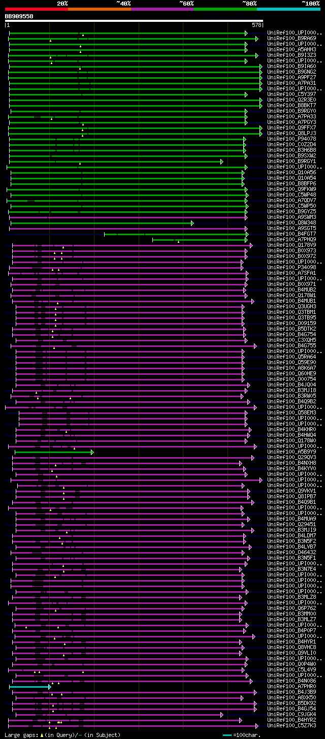Viewport: 325px width, 739px height.
Task: Select the label UniRef100_Q8VHC8
Action: pos(291,647)
